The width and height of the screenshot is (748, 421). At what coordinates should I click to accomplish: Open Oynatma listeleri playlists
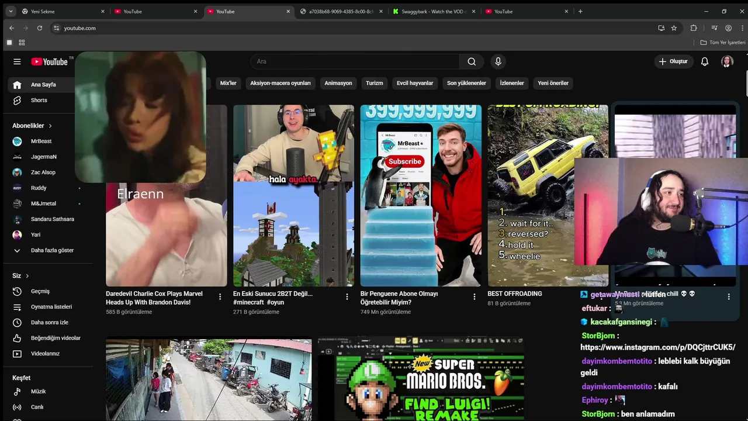click(47, 307)
